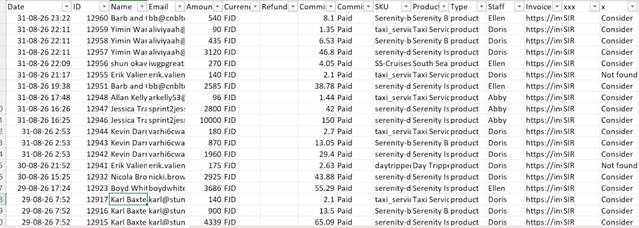Select commission value 46.8
Screen dimensions: 639x228
click(x=317, y=52)
